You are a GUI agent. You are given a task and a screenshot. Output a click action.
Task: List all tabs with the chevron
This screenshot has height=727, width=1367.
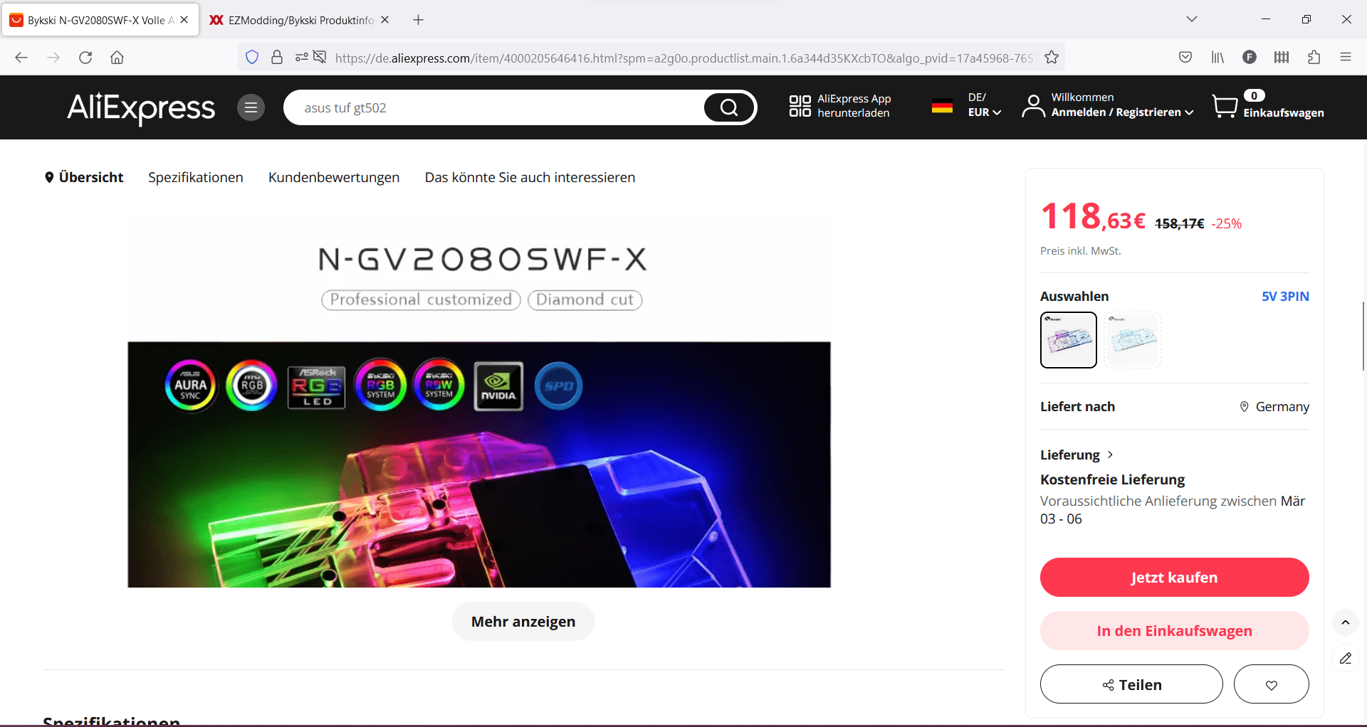(1192, 19)
